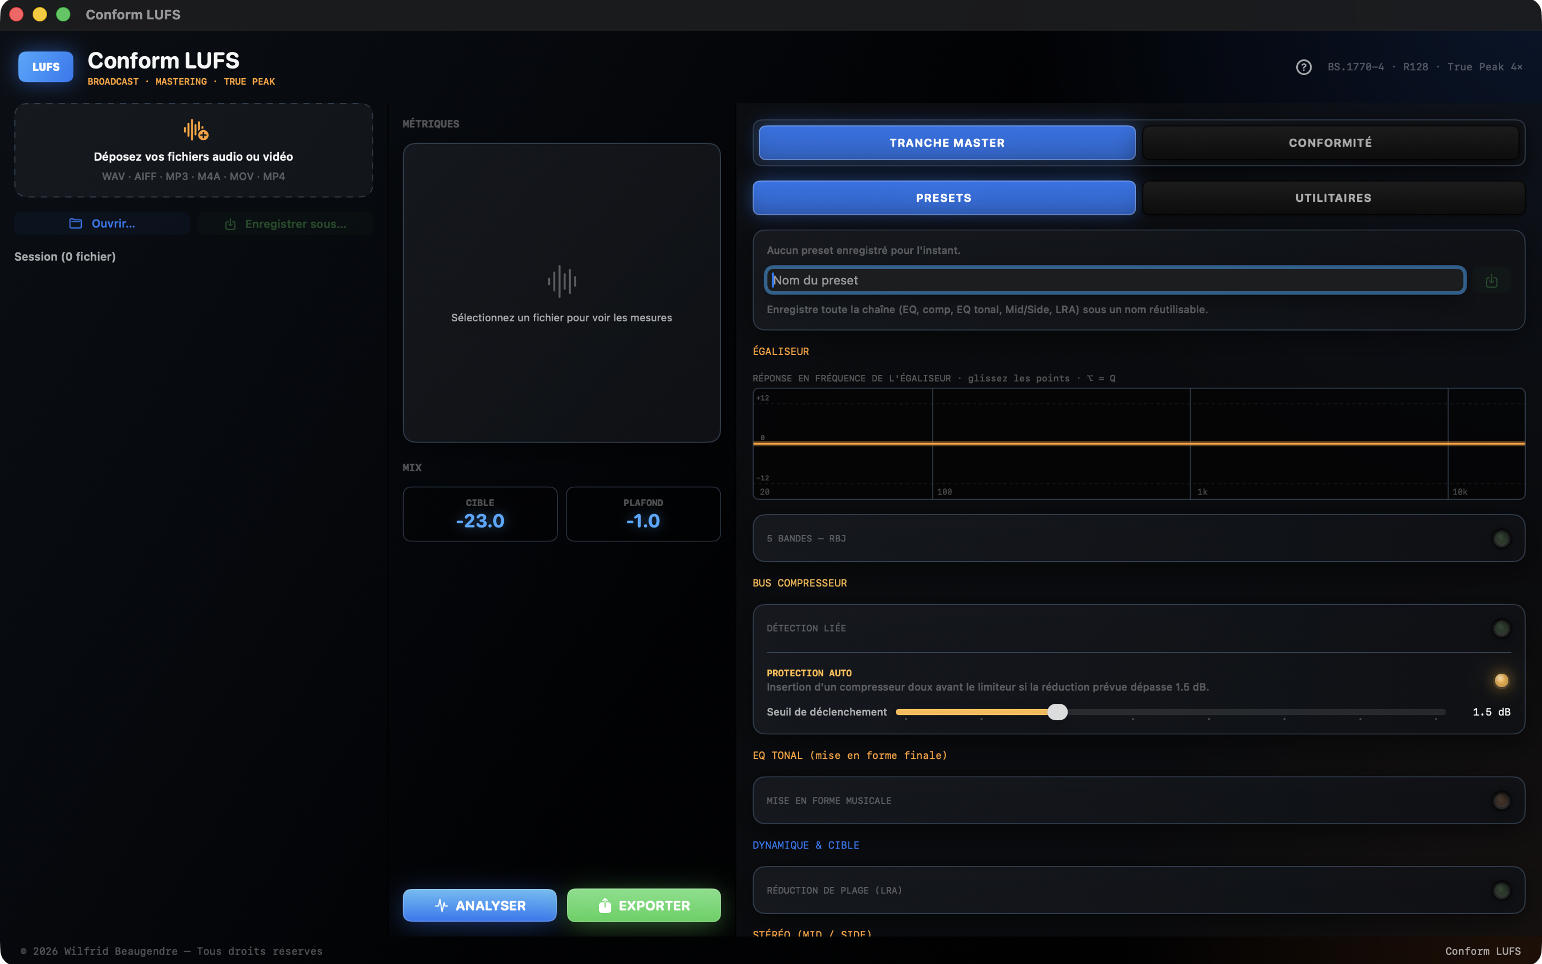Switch to the TRANCHE MASTER tab
This screenshot has height=964, width=1542.
[947, 143]
